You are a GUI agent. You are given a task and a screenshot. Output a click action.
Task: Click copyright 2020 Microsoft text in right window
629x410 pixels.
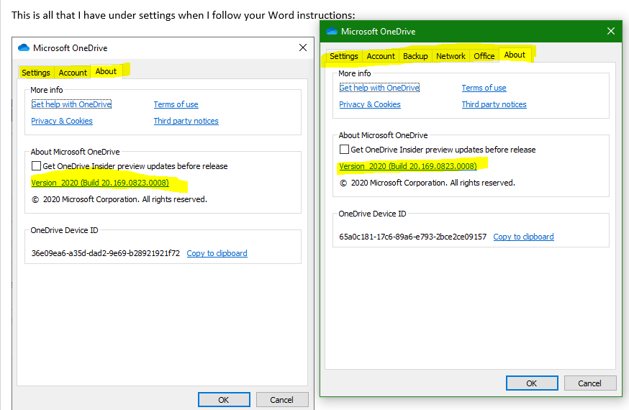coord(427,183)
